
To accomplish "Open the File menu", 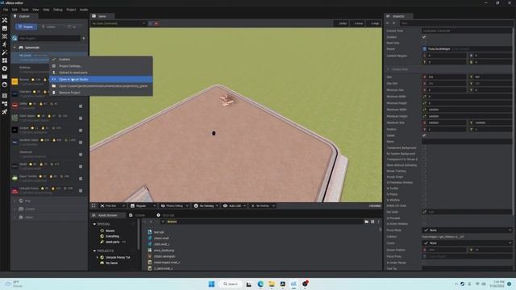I will [6, 10].
